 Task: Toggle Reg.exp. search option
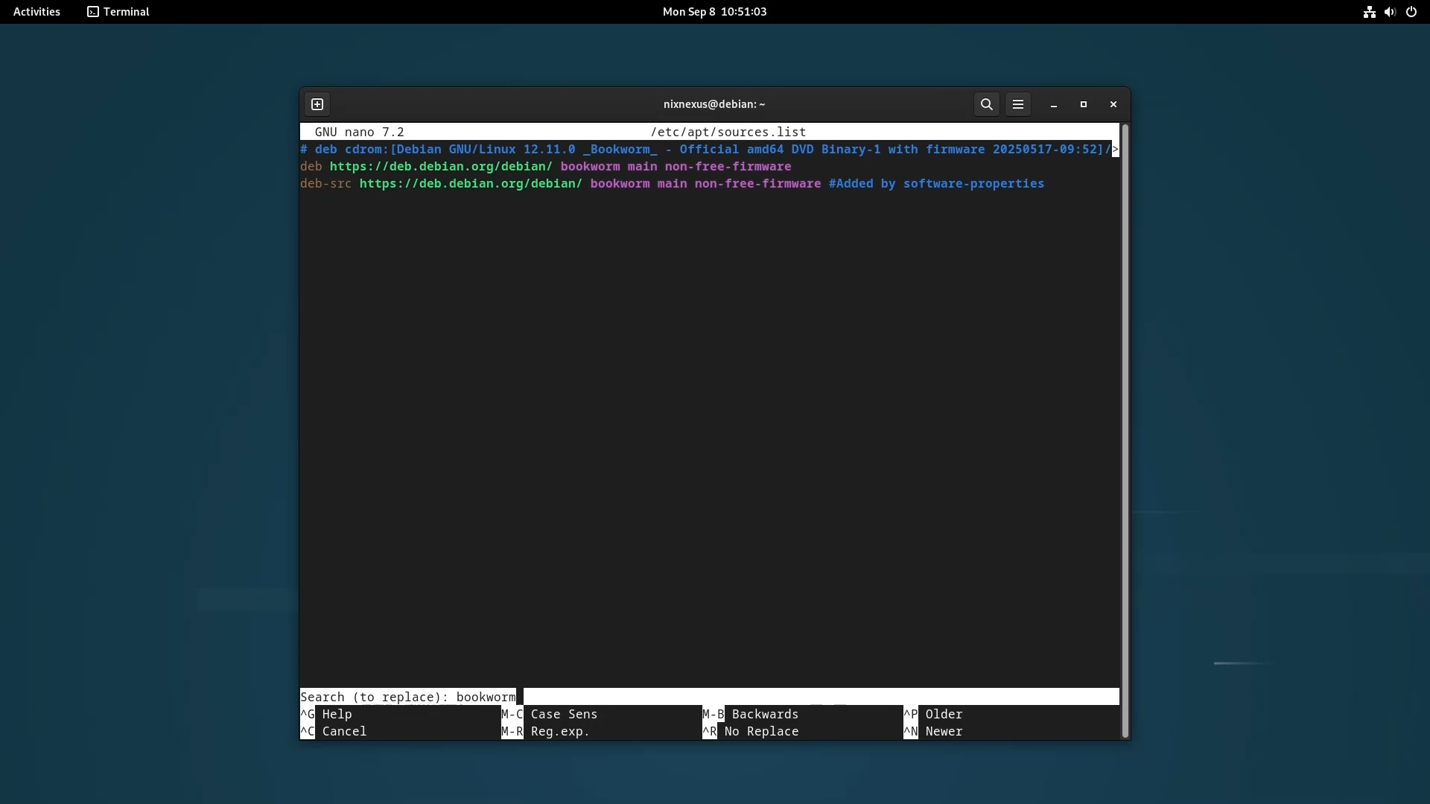pos(560,731)
